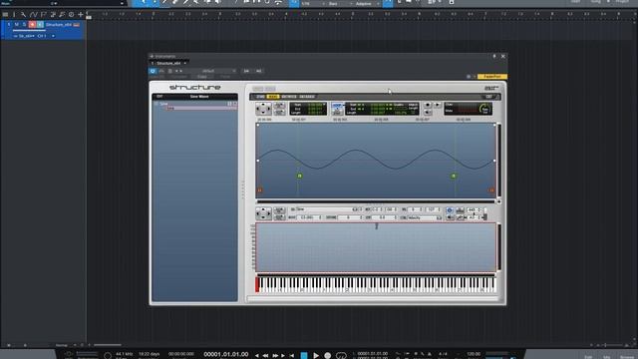Select the yellow highlighted Structure tab

tap(273, 97)
